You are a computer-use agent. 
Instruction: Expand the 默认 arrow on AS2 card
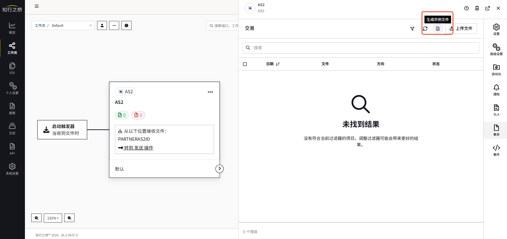[219, 169]
